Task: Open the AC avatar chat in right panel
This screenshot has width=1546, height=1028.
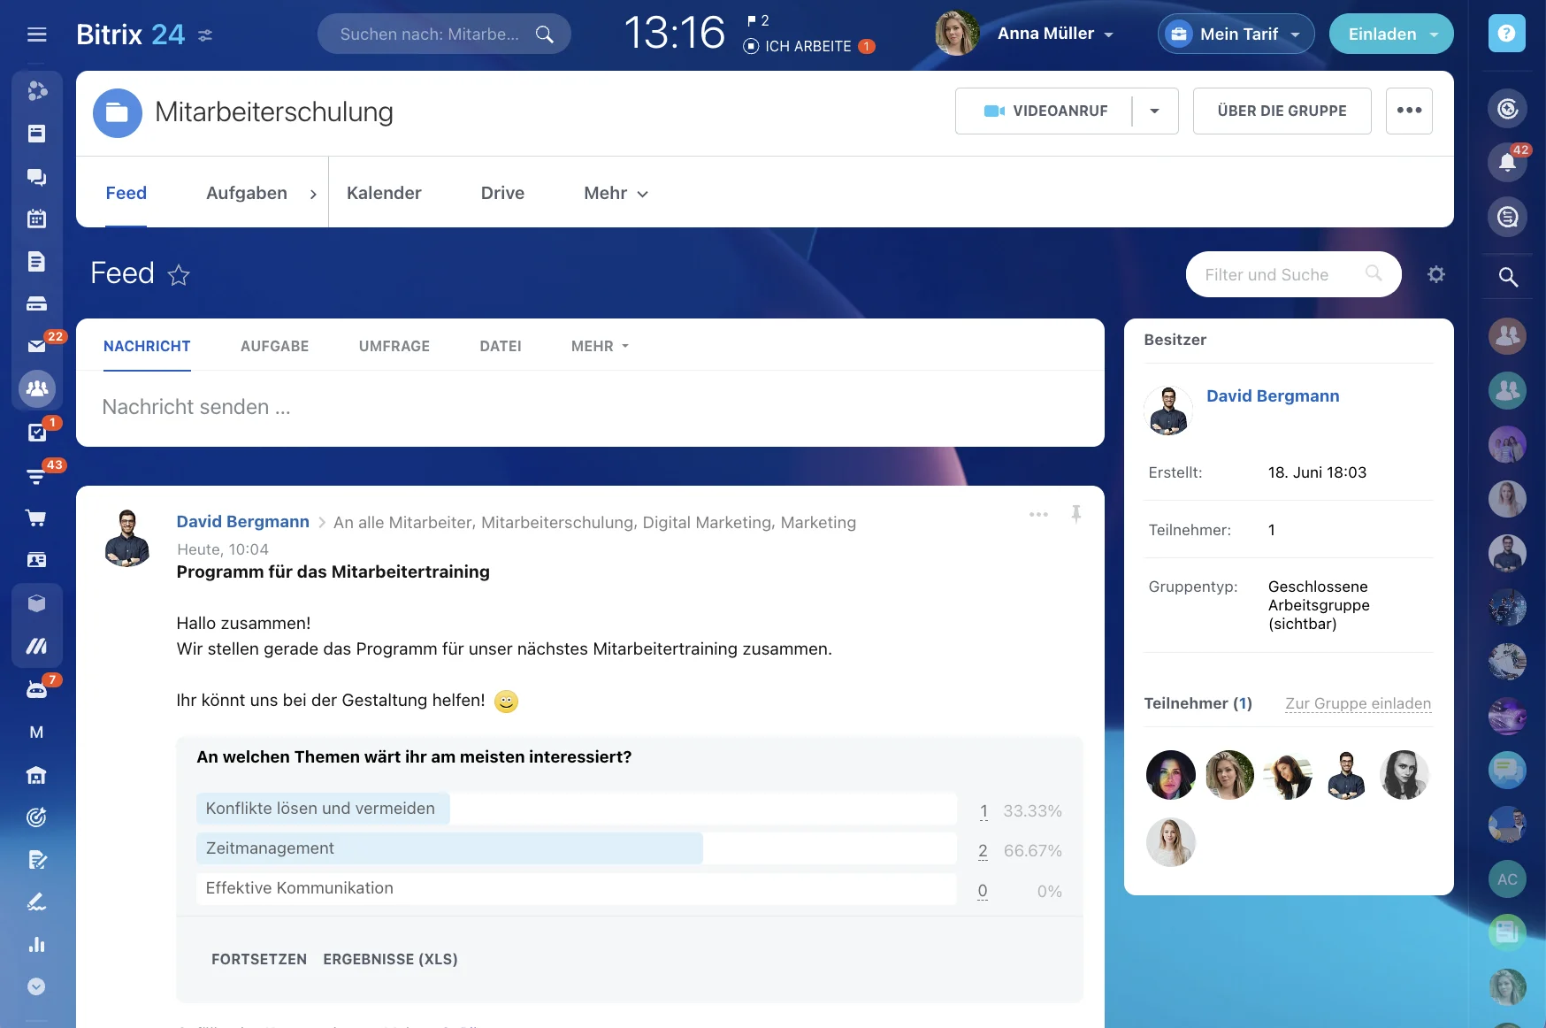Action: [x=1507, y=879]
